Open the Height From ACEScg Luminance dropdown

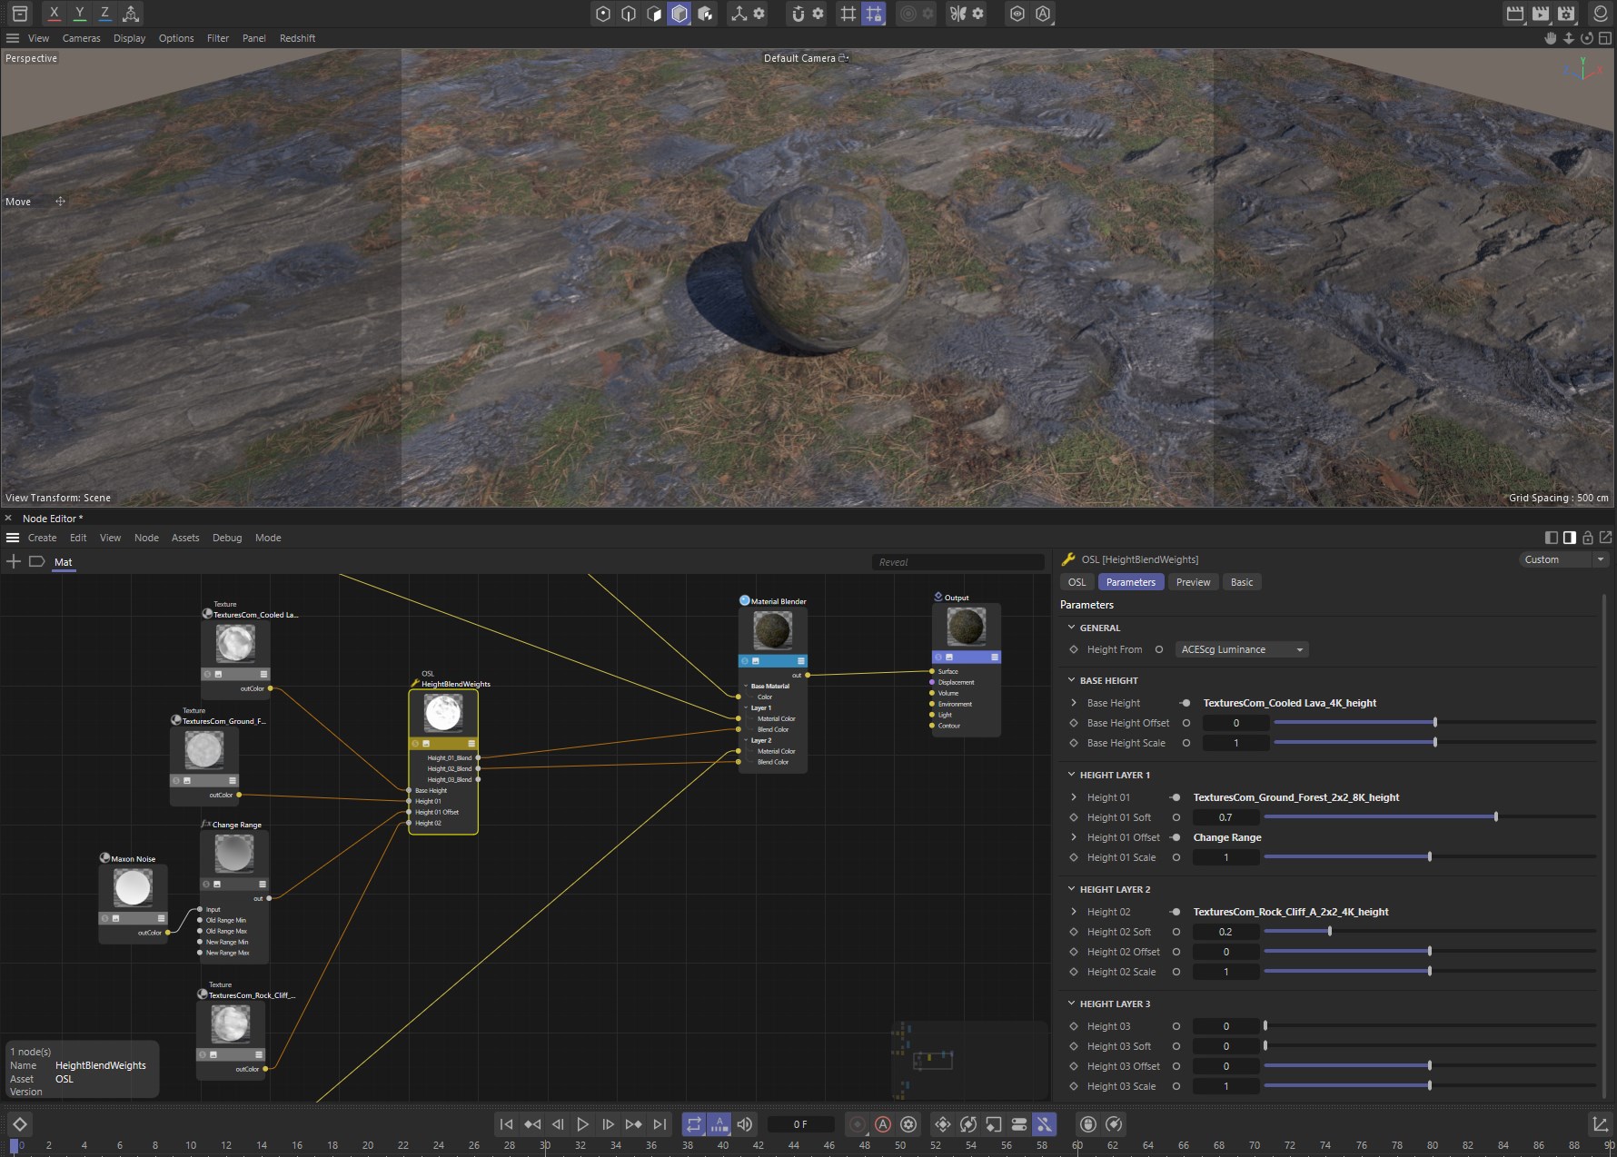pos(1241,649)
